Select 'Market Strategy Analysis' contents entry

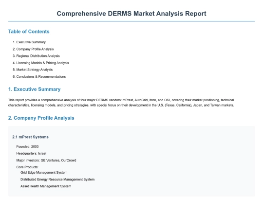pyautogui.click(x=35, y=70)
